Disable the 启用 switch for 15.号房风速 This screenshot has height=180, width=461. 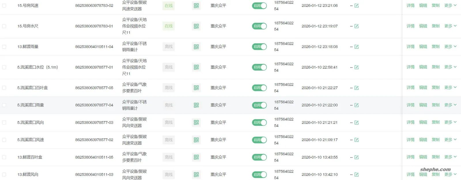point(259,6)
